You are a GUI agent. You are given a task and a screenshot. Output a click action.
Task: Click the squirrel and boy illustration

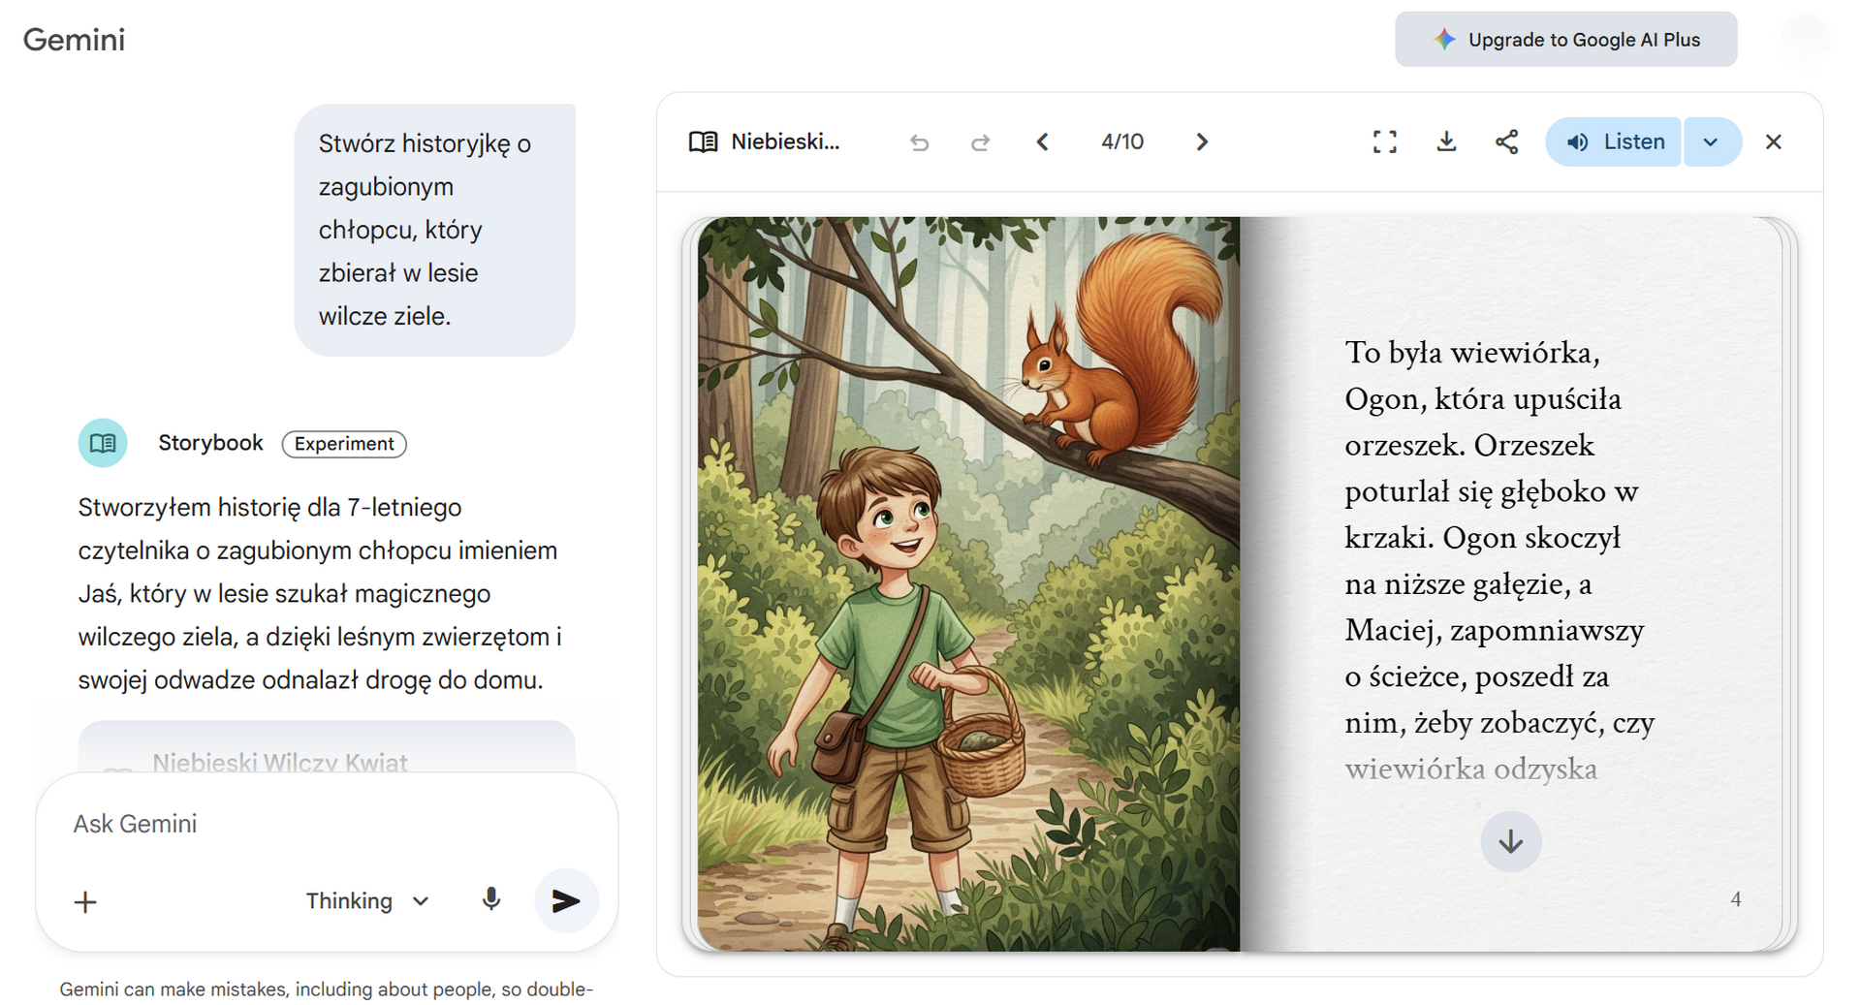[x=967, y=583]
